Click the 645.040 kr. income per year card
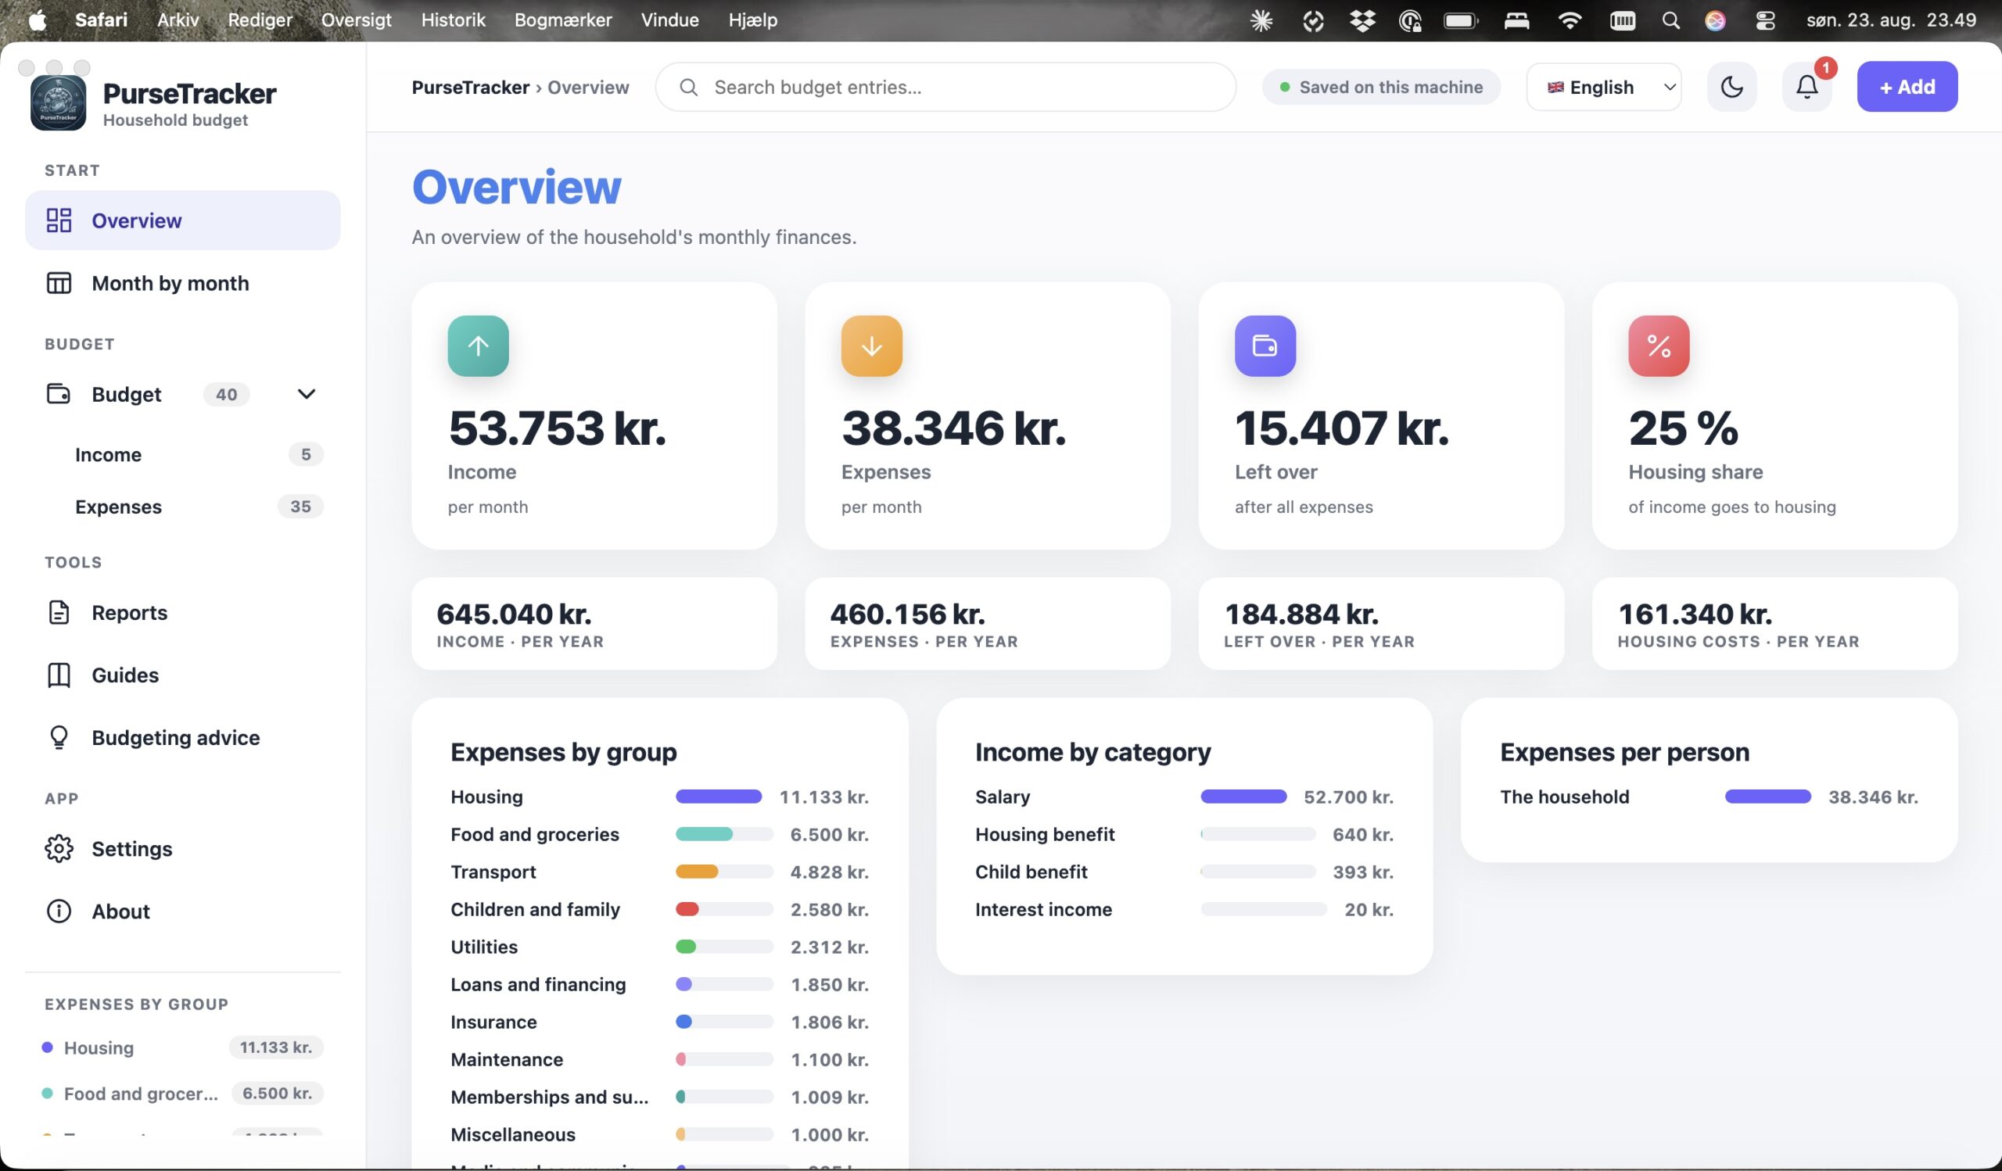The width and height of the screenshot is (2002, 1171). point(594,623)
